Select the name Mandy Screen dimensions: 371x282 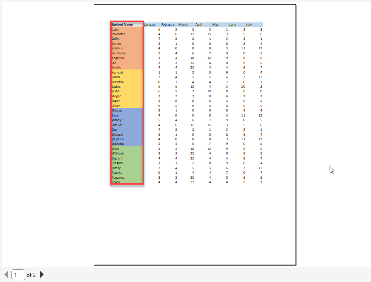pyautogui.click(x=116, y=120)
